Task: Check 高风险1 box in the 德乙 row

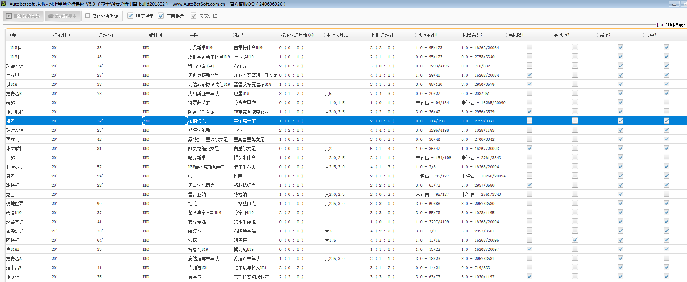Action: [x=529, y=121]
